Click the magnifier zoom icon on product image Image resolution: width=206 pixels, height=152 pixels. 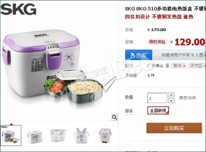click(114, 117)
